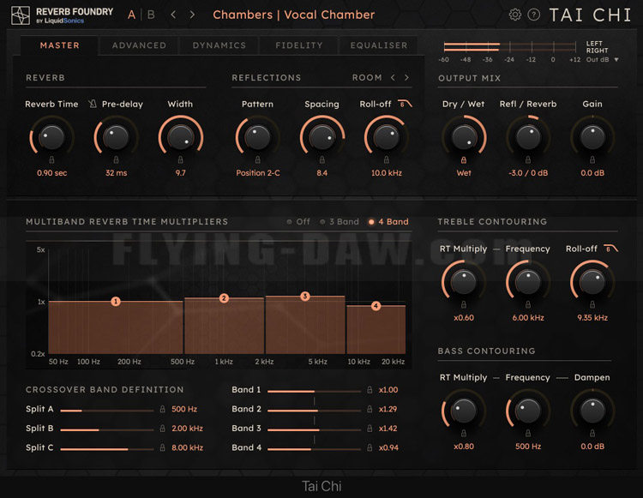The image size is (643, 498).
Task: Lock the Band 3 multiplier
Action: 370,429
